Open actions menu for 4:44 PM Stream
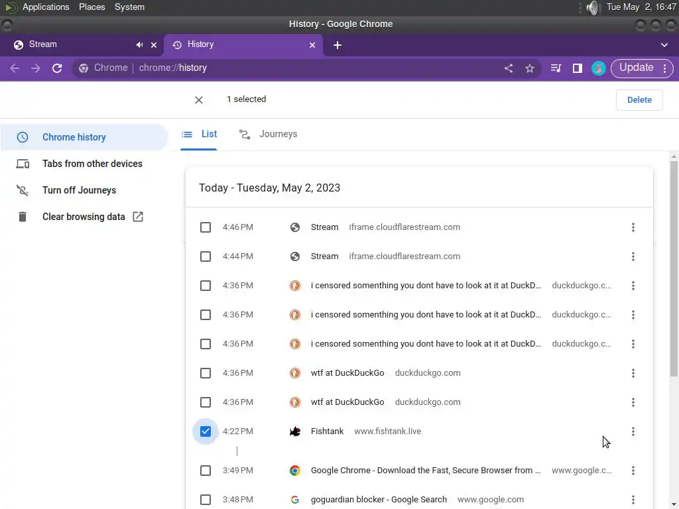Viewport: 679px width, 509px height. tap(633, 256)
